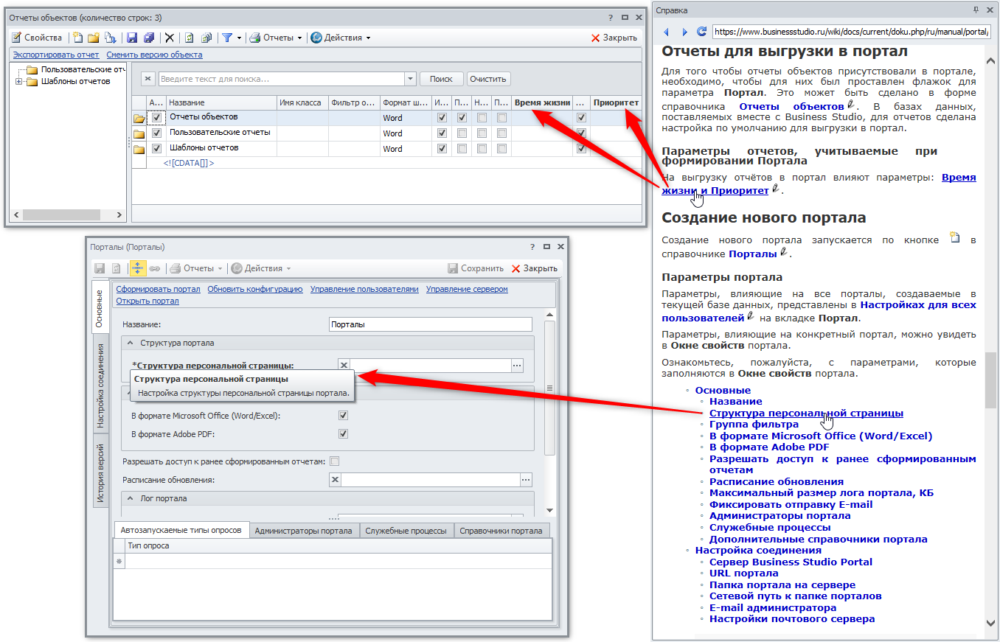This screenshot has height=642, width=1000.
Task: Click the browser refresh icon in Справка
Action: (x=701, y=32)
